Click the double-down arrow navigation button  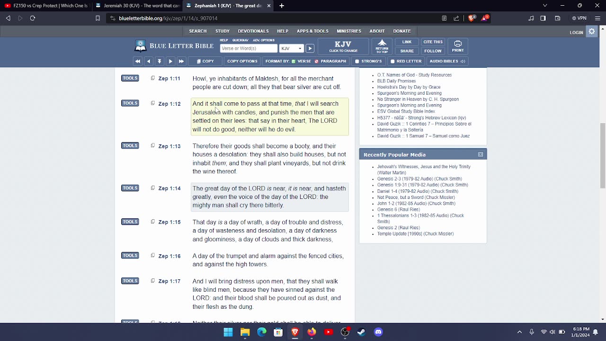click(x=160, y=61)
